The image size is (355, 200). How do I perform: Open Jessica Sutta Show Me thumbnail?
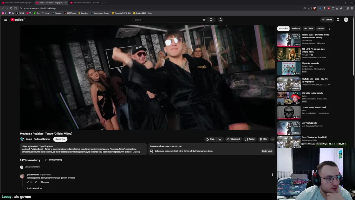289,40
